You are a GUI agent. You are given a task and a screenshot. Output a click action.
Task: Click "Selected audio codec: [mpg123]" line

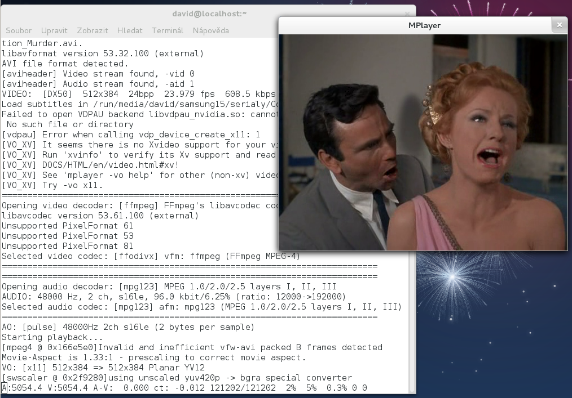202,307
